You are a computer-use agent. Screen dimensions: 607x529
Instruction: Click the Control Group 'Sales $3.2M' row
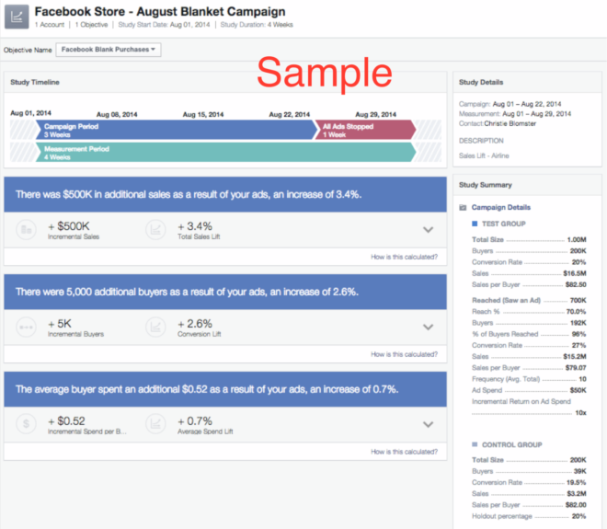[x=529, y=494]
